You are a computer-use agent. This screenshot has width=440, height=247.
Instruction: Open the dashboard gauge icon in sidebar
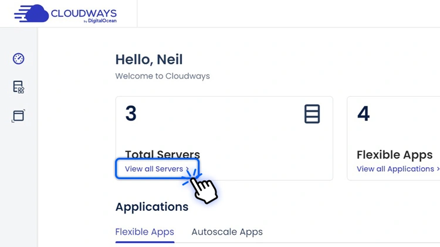[18, 59]
